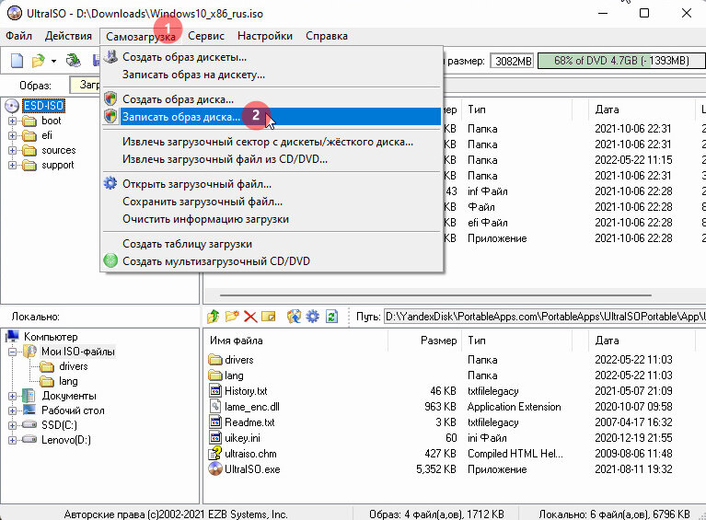Expand the efi folder in image tree
The height and width of the screenshot is (520, 706).
(12, 135)
